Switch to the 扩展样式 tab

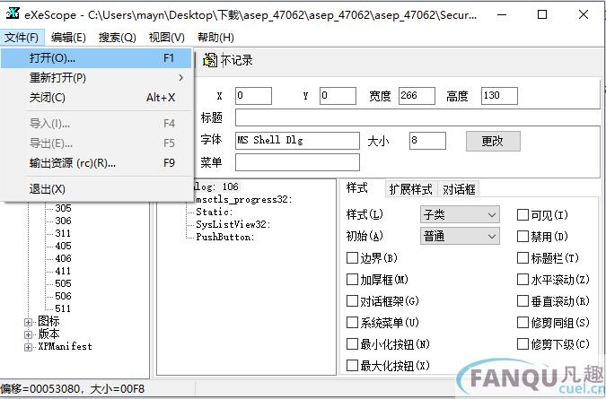tap(411, 189)
